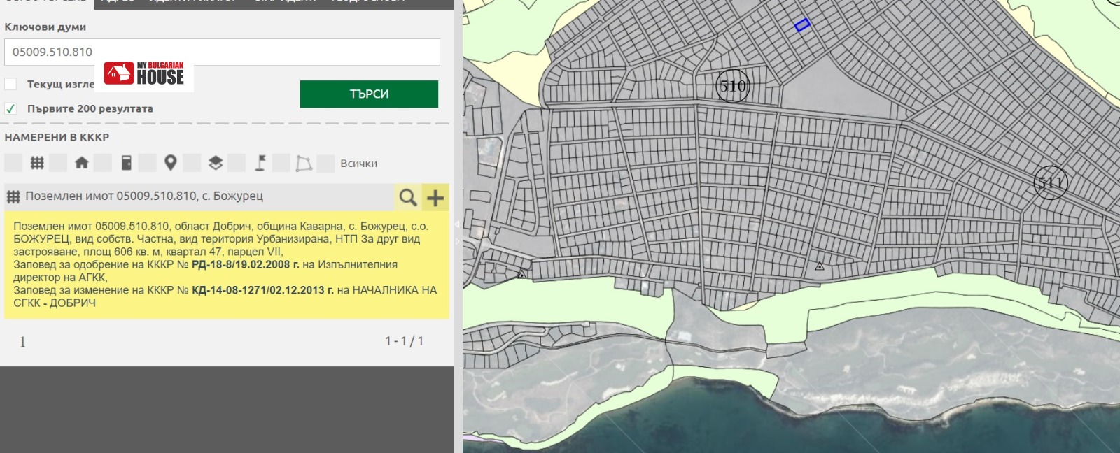Tick the Всички checkbox

coord(325,164)
